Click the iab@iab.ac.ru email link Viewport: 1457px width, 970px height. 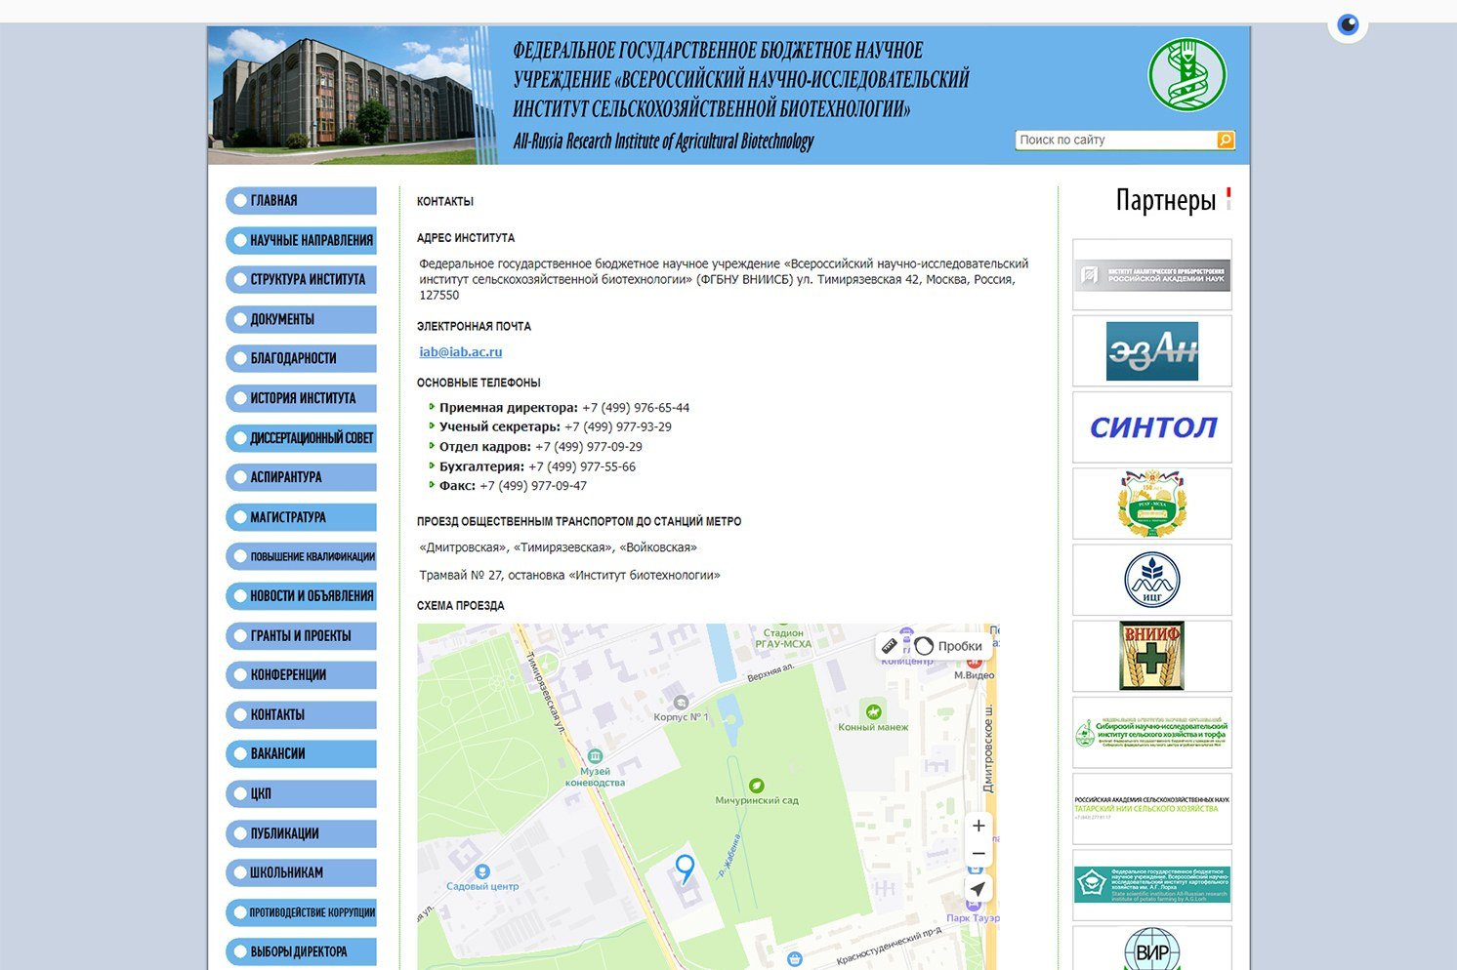pos(461,352)
